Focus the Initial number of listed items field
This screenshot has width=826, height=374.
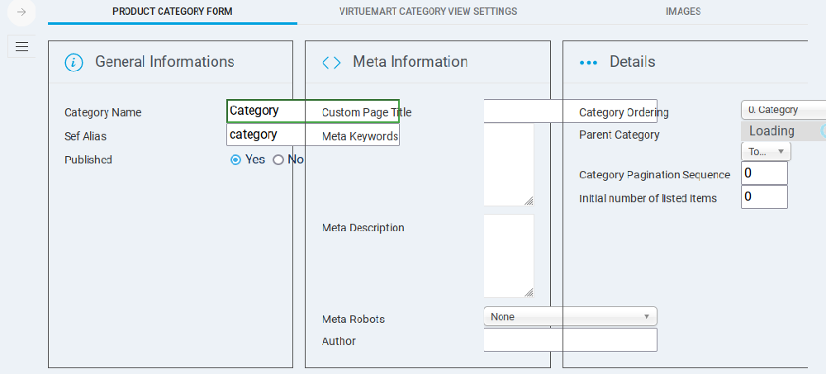click(764, 197)
